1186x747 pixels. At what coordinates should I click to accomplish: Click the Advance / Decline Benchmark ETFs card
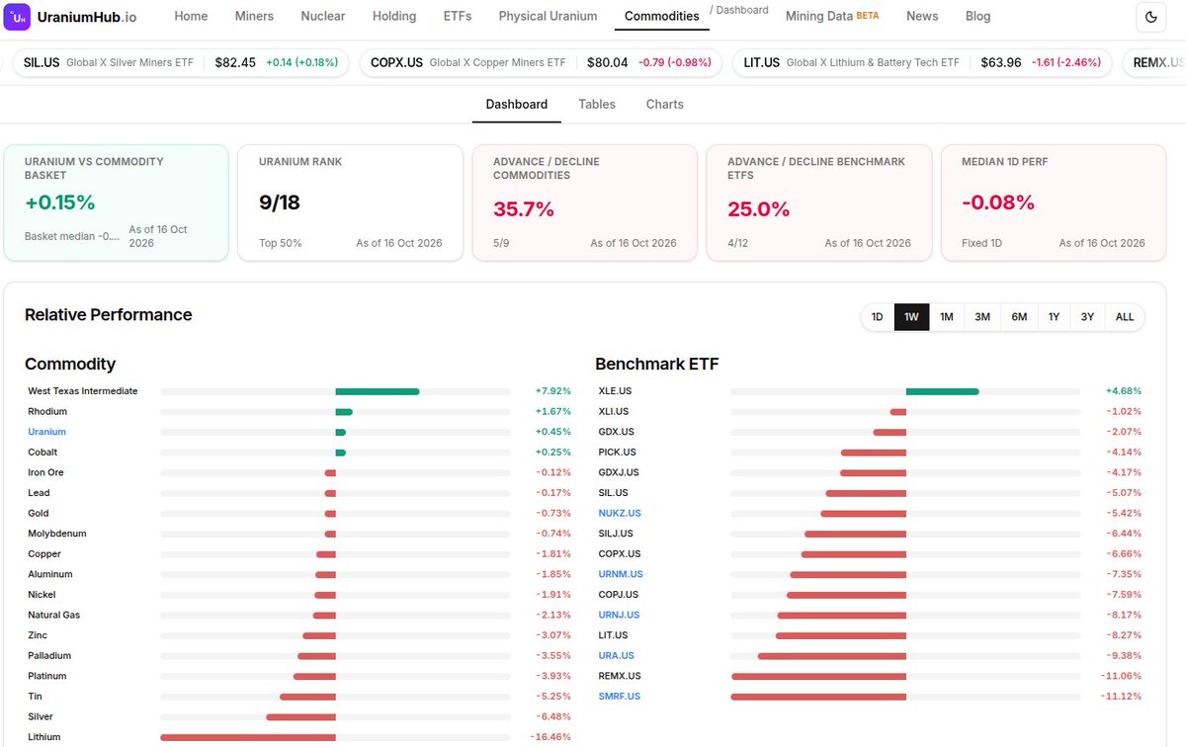[x=818, y=203]
